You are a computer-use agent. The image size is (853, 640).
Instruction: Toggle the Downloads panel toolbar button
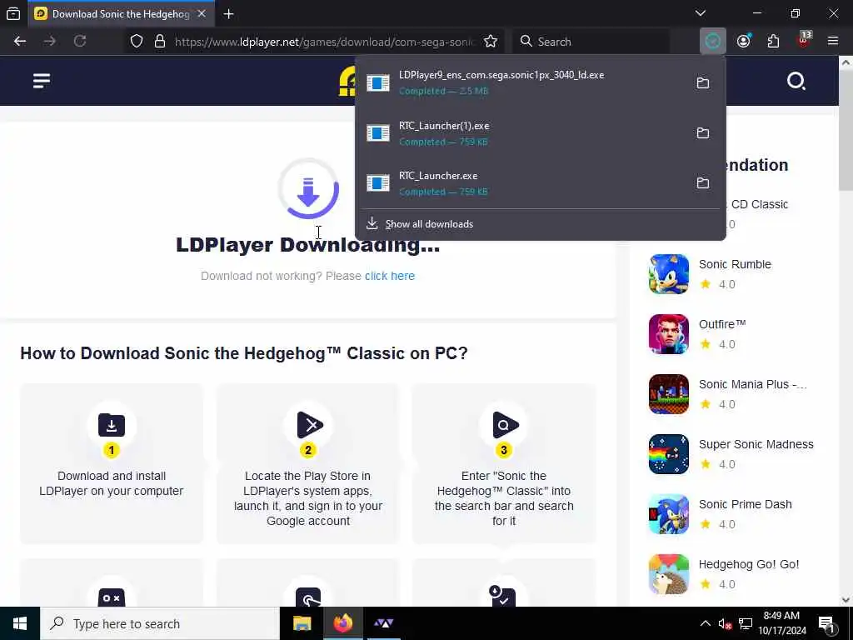(x=713, y=42)
